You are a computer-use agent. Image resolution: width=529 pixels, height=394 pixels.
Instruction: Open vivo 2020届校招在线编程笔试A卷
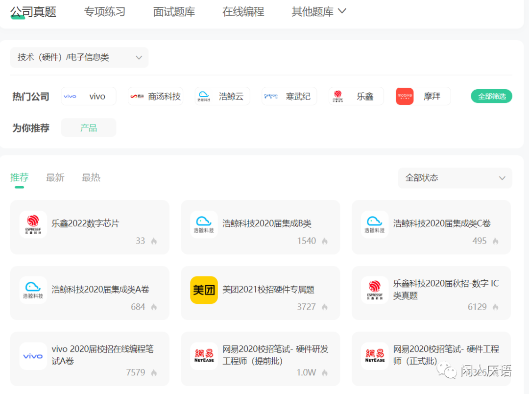102,355
